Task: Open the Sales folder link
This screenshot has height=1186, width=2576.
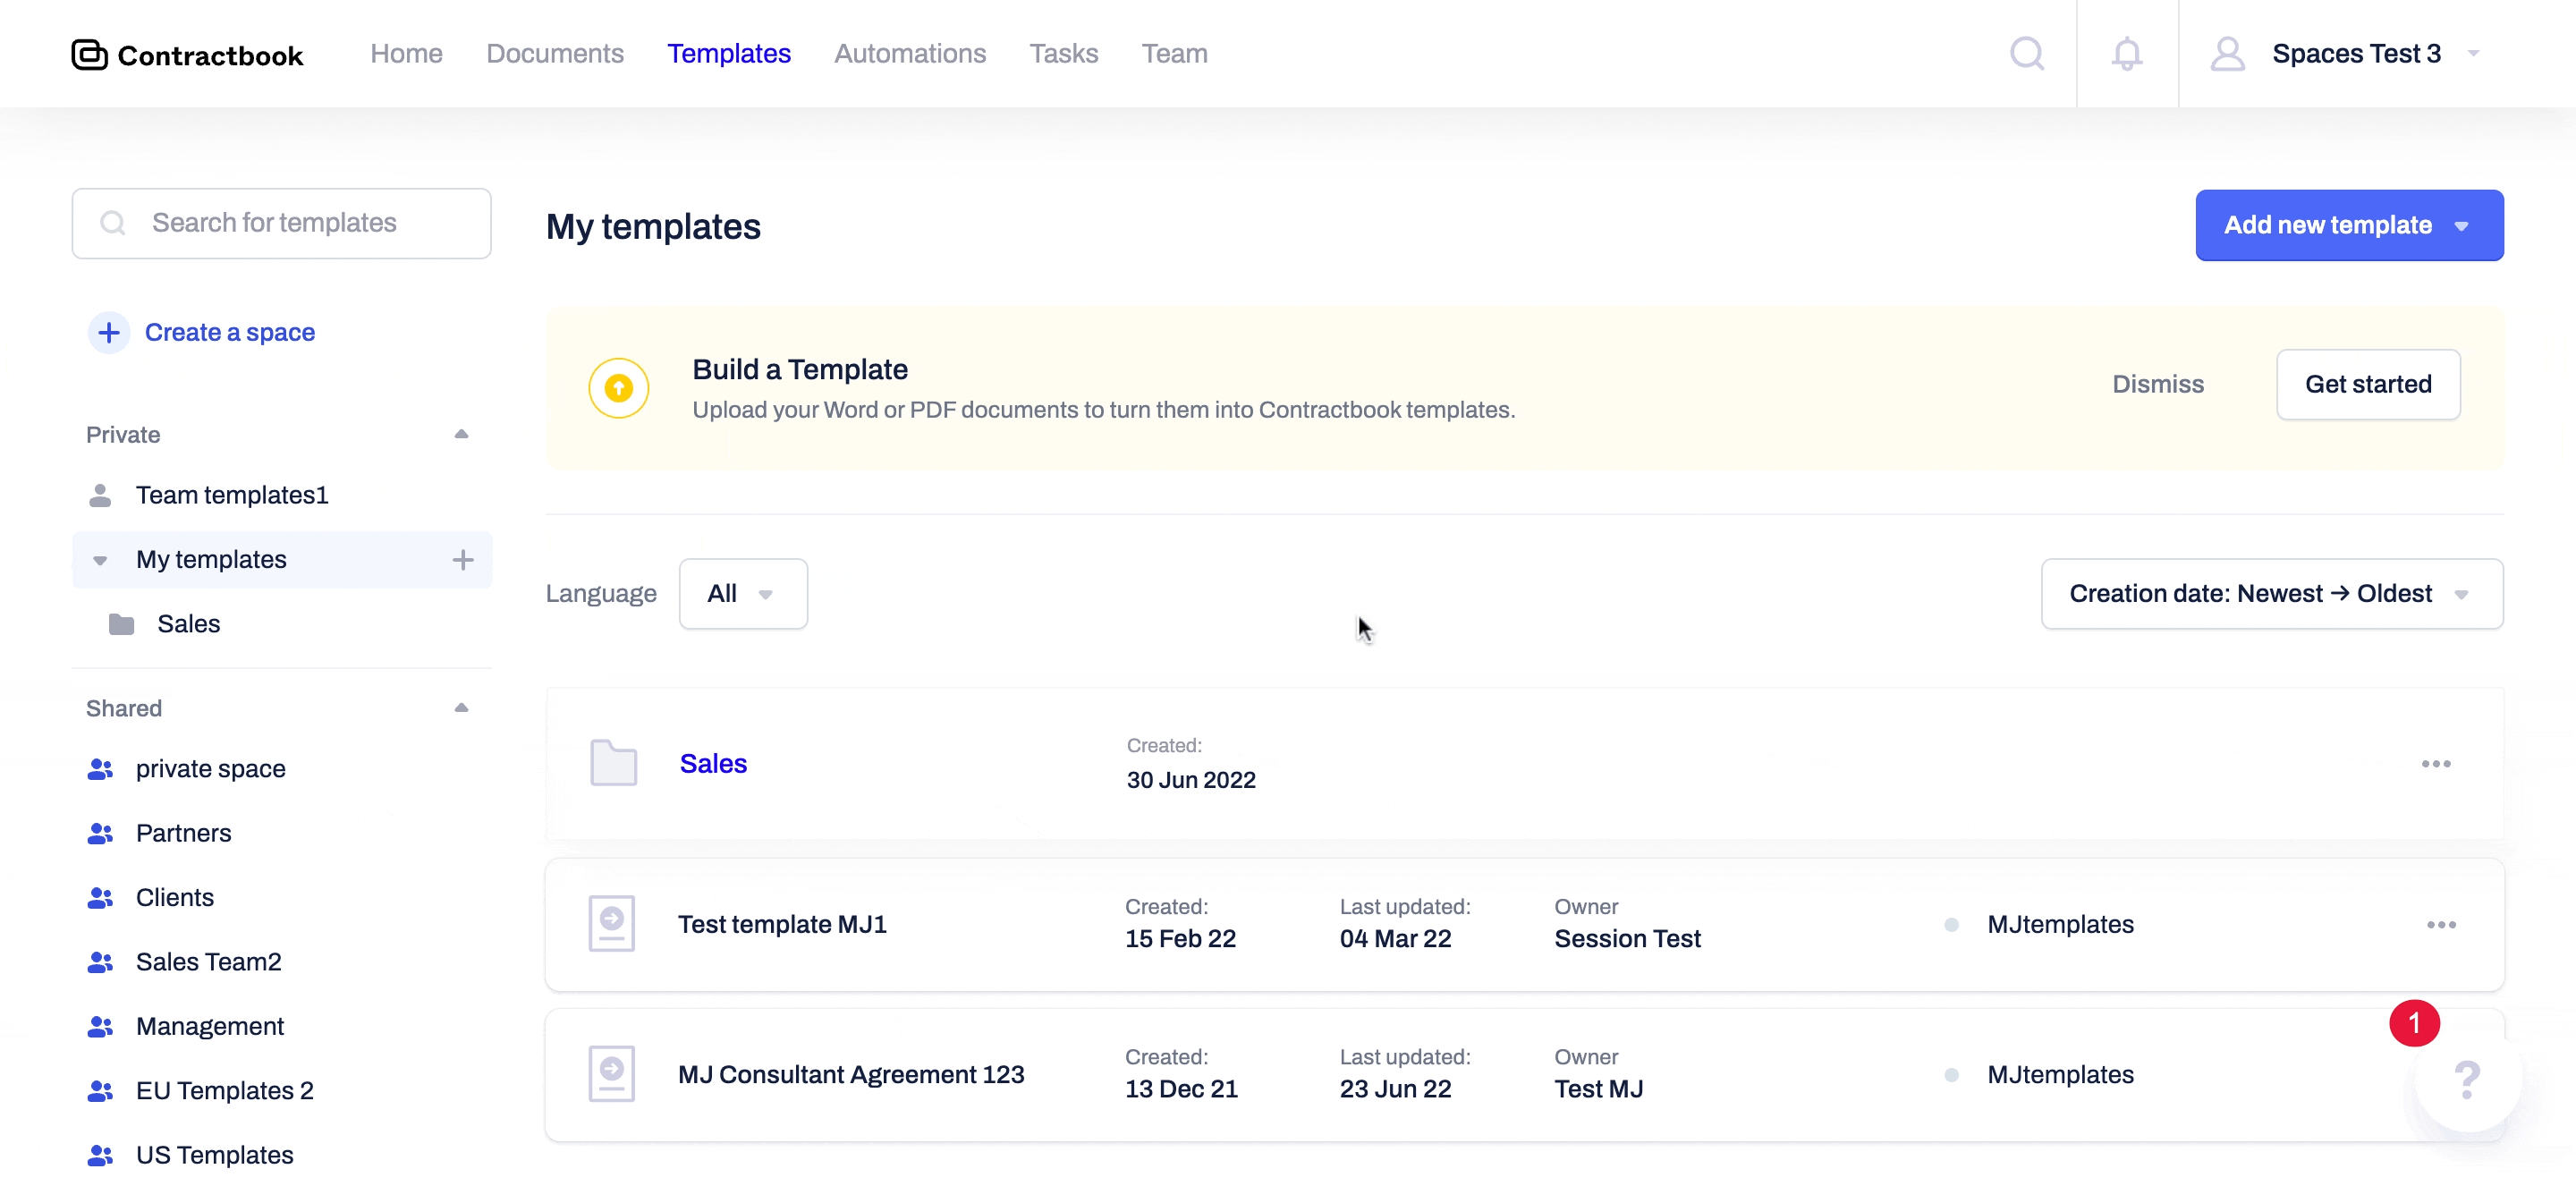Action: point(713,764)
